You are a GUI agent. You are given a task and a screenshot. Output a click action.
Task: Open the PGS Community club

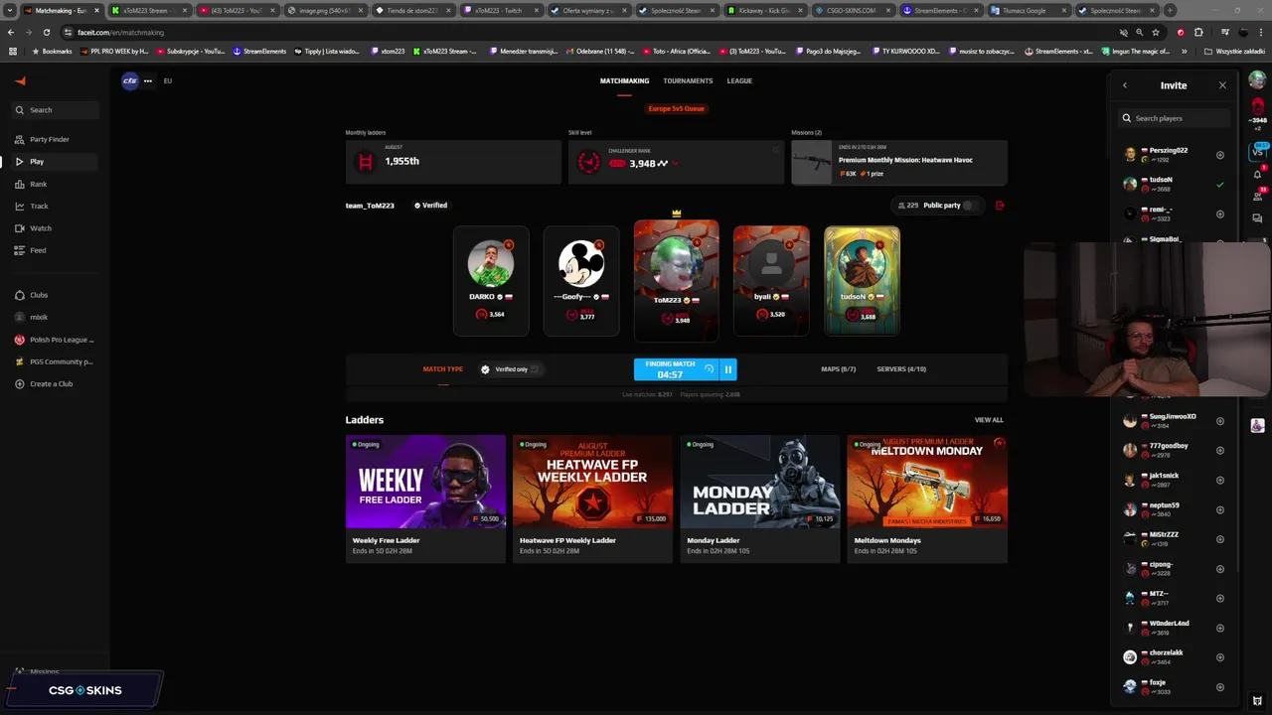coord(55,361)
